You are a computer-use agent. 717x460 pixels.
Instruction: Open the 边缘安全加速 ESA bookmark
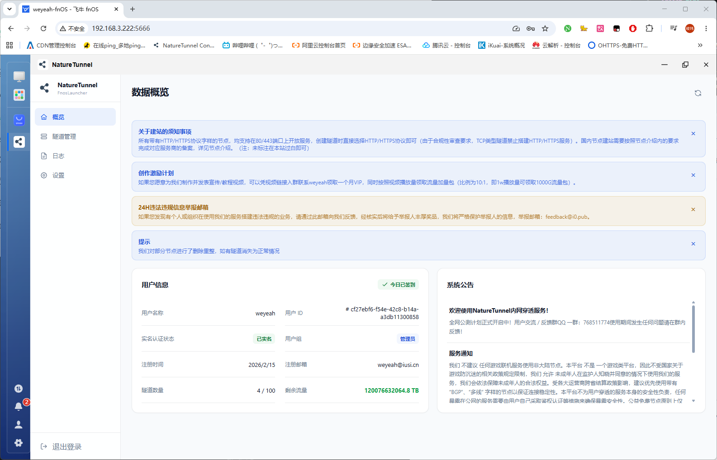382,45
